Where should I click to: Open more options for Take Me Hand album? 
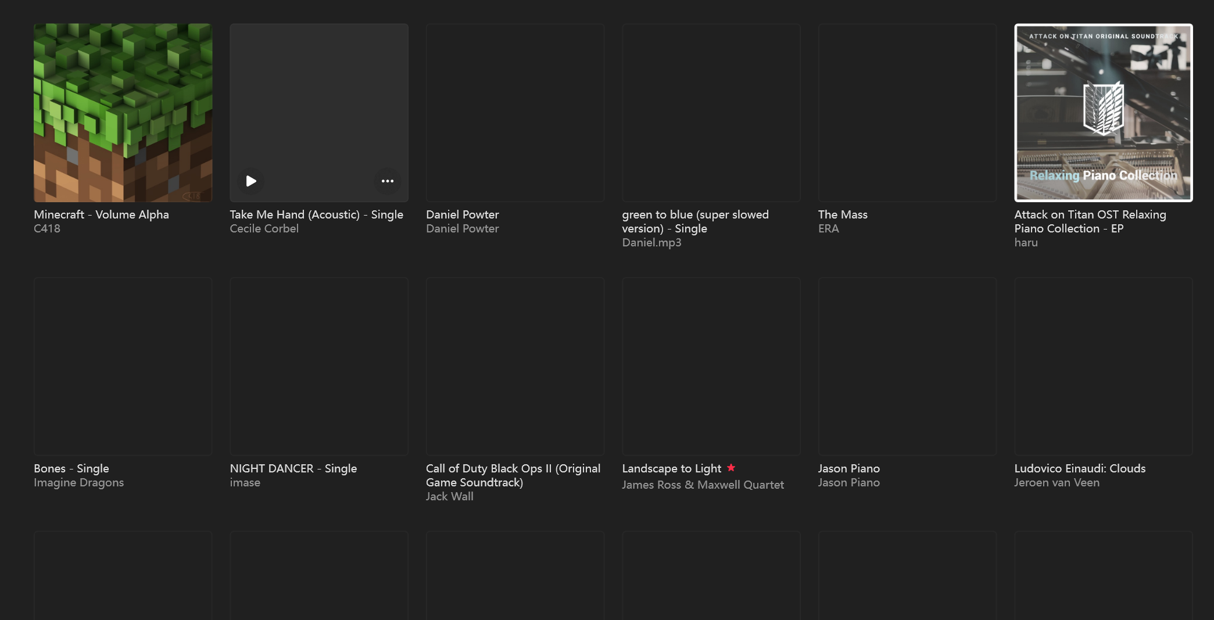388,181
